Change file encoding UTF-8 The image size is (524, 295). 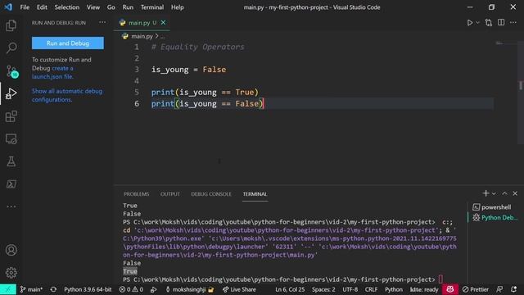click(x=350, y=289)
